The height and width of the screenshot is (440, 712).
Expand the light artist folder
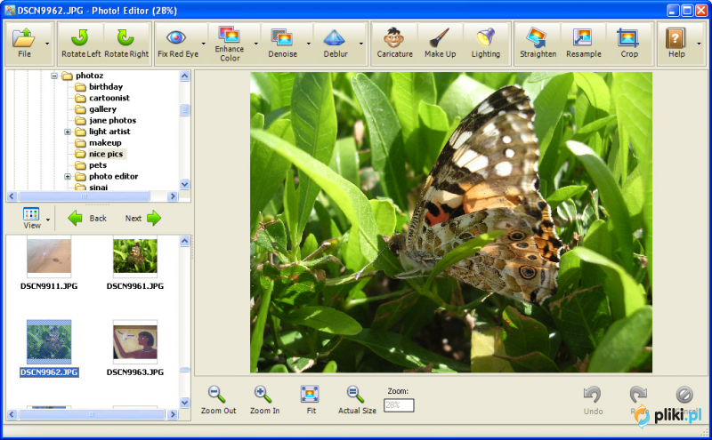[x=68, y=132]
